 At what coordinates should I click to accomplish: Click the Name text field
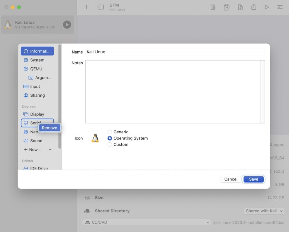pos(175,52)
